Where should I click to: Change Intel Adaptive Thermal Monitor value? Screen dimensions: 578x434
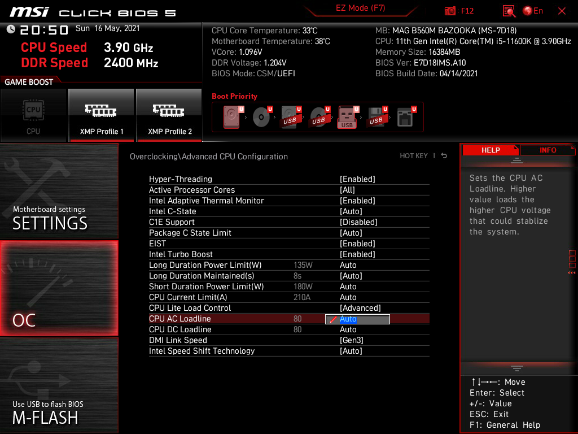(357, 201)
